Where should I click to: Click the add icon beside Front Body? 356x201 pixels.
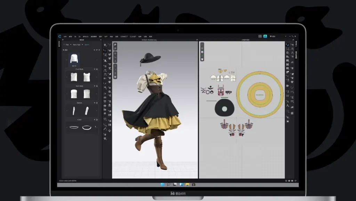point(94,69)
